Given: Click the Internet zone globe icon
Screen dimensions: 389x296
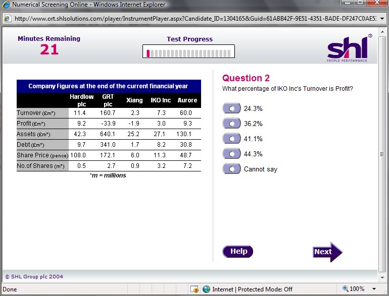Looking at the screenshot, I should pyautogui.click(x=206, y=289).
